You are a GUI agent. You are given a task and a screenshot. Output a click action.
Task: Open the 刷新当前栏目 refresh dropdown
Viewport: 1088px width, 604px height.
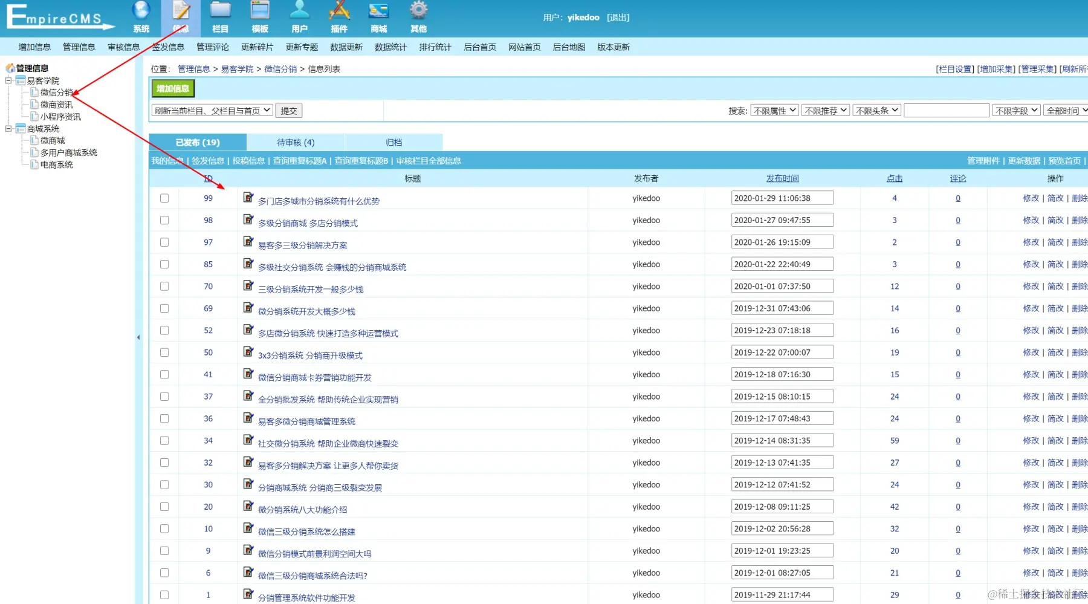point(212,111)
